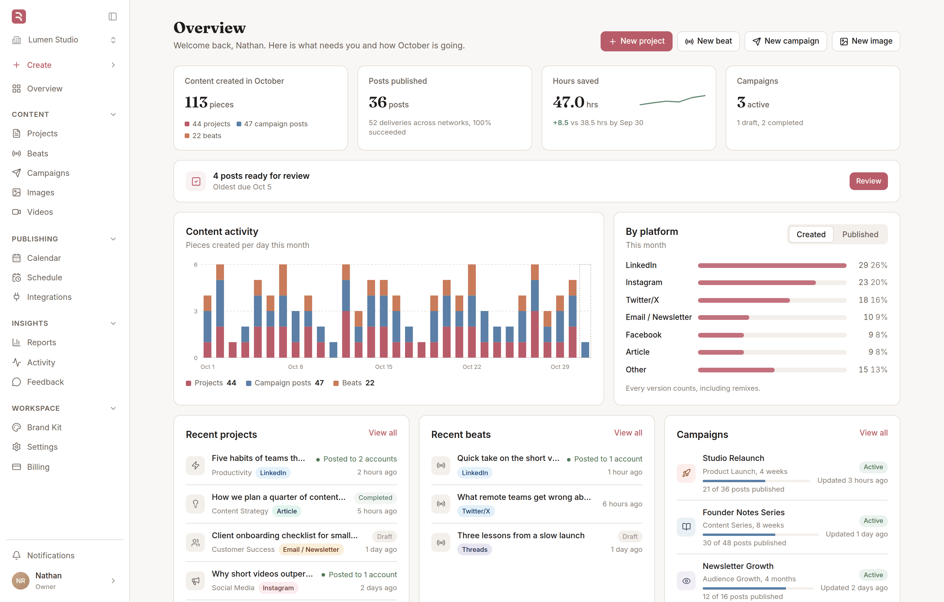Expand the Create menu chevron
This screenshot has height=602, width=944.
click(113, 65)
